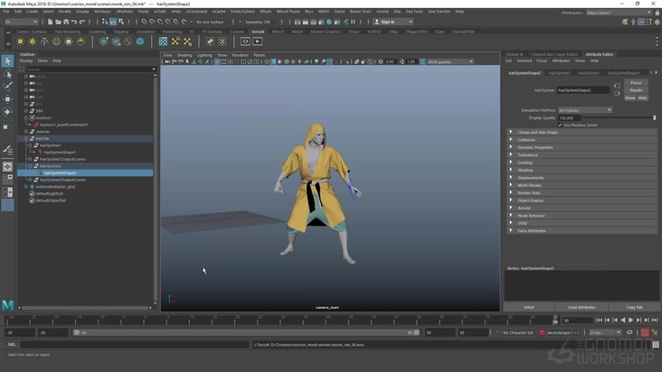The image size is (662, 372).
Task: Open the Simulation Method dropdown
Action: tap(585, 110)
